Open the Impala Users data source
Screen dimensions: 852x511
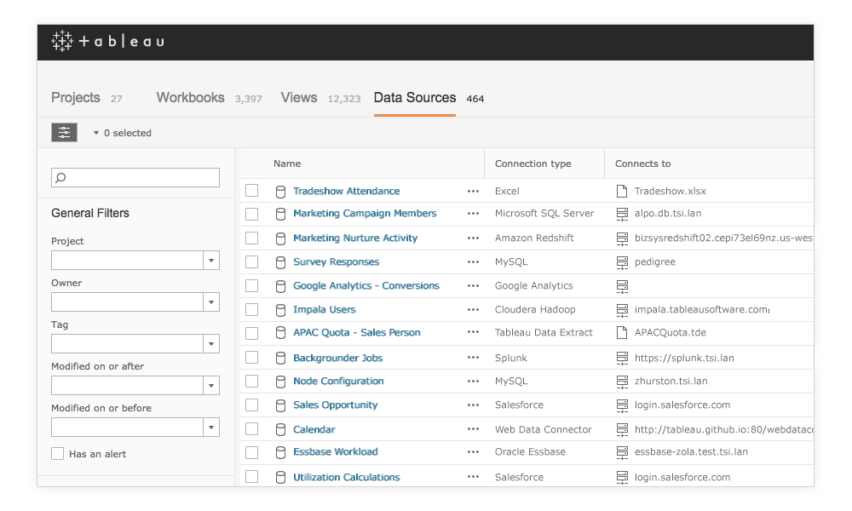click(325, 309)
